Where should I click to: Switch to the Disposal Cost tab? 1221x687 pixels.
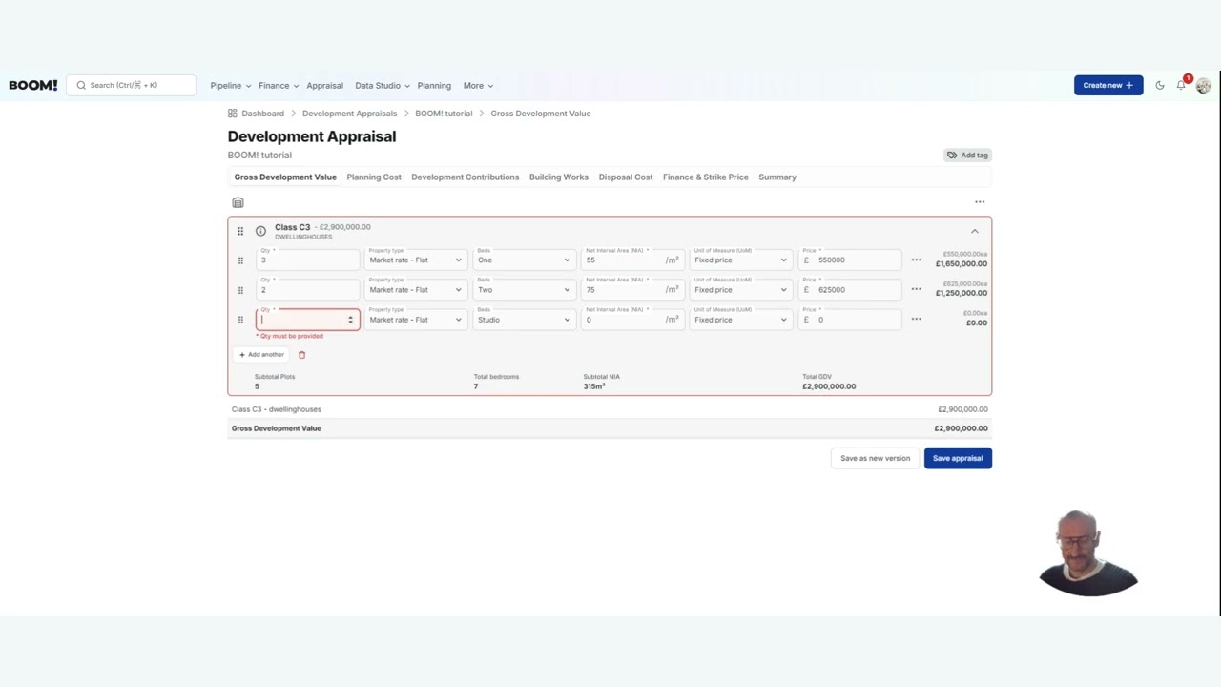626,177
